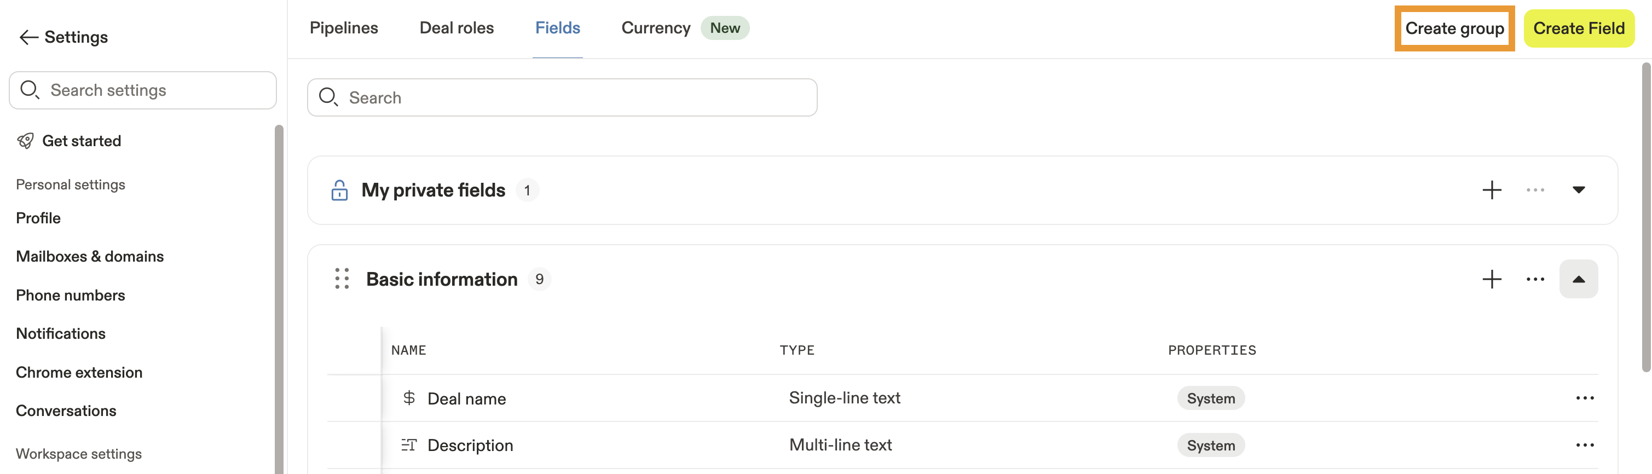This screenshot has width=1652, height=474.
Task: Open more options for Description row
Action: coord(1584,445)
